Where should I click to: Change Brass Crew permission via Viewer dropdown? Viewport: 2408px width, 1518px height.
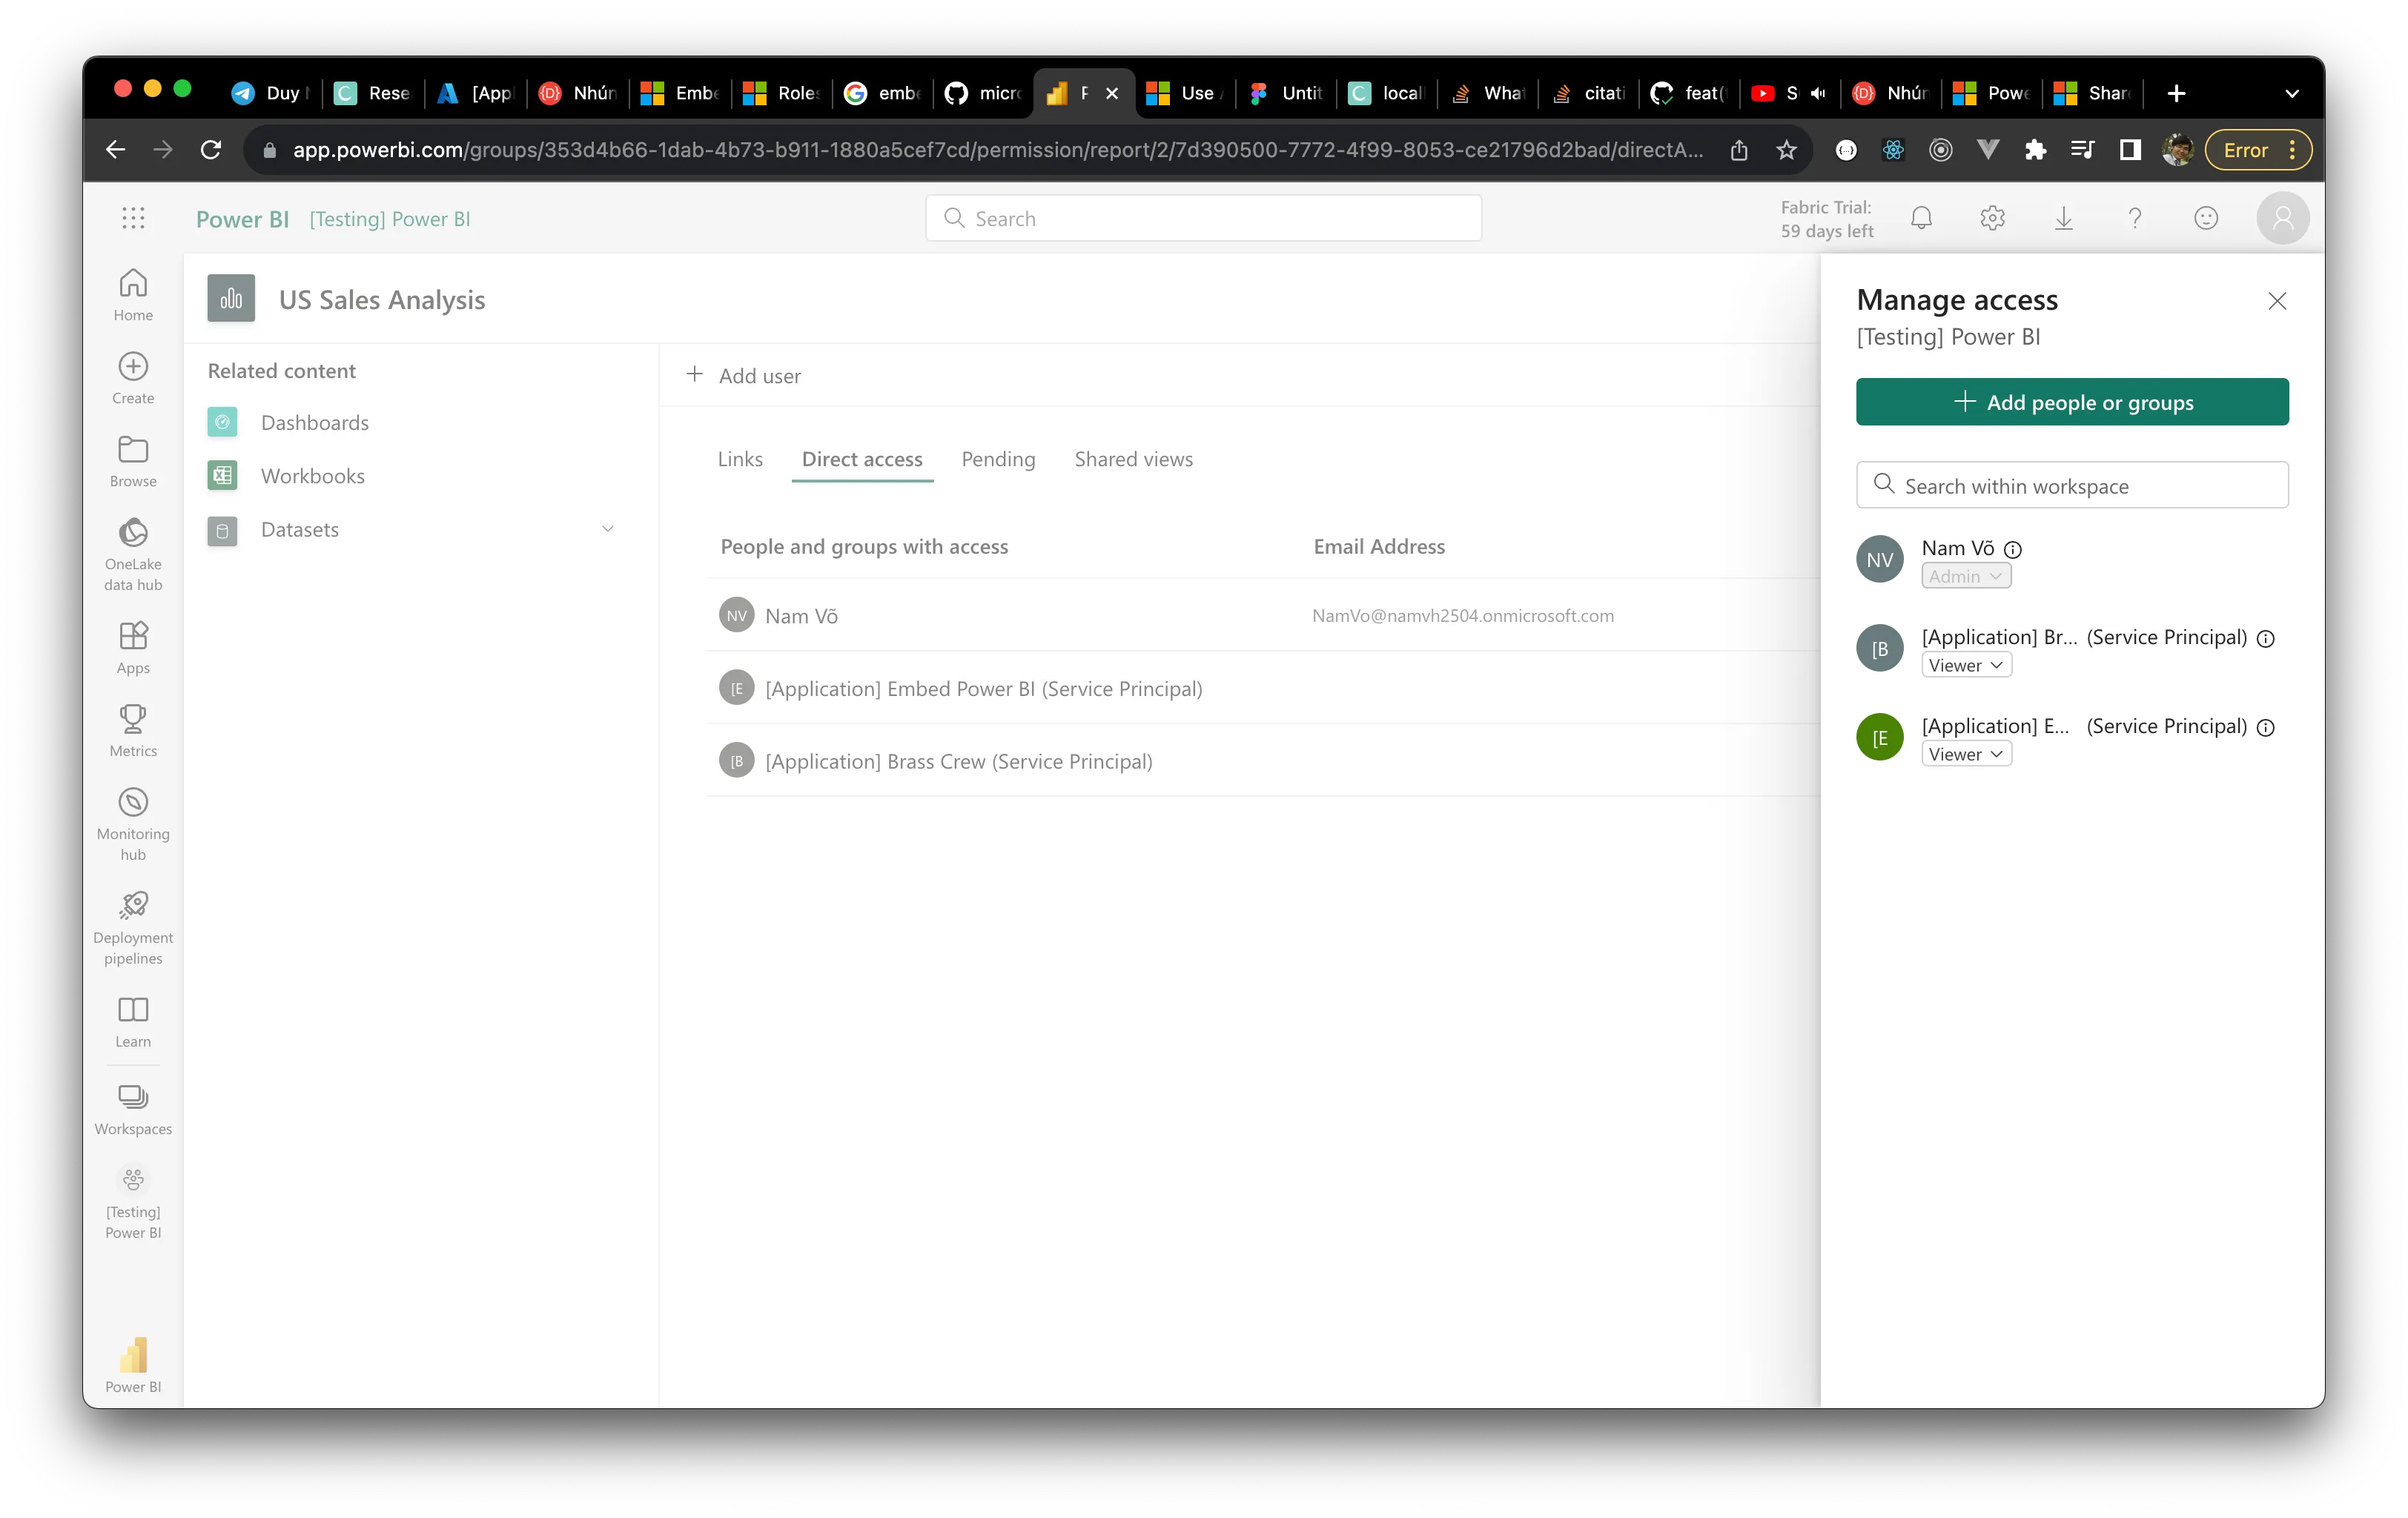[1966, 664]
